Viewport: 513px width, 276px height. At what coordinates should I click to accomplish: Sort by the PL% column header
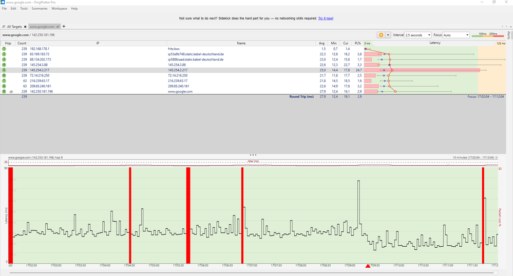(357, 43)
